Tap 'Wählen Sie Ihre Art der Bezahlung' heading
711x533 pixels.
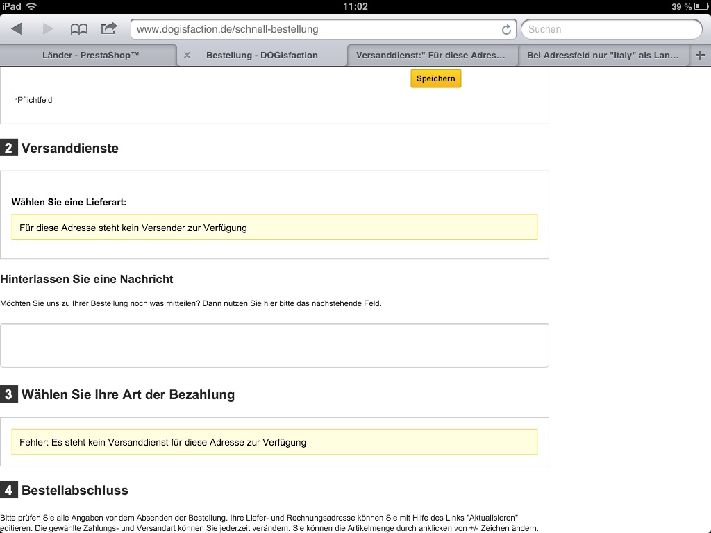coord(128,394)
